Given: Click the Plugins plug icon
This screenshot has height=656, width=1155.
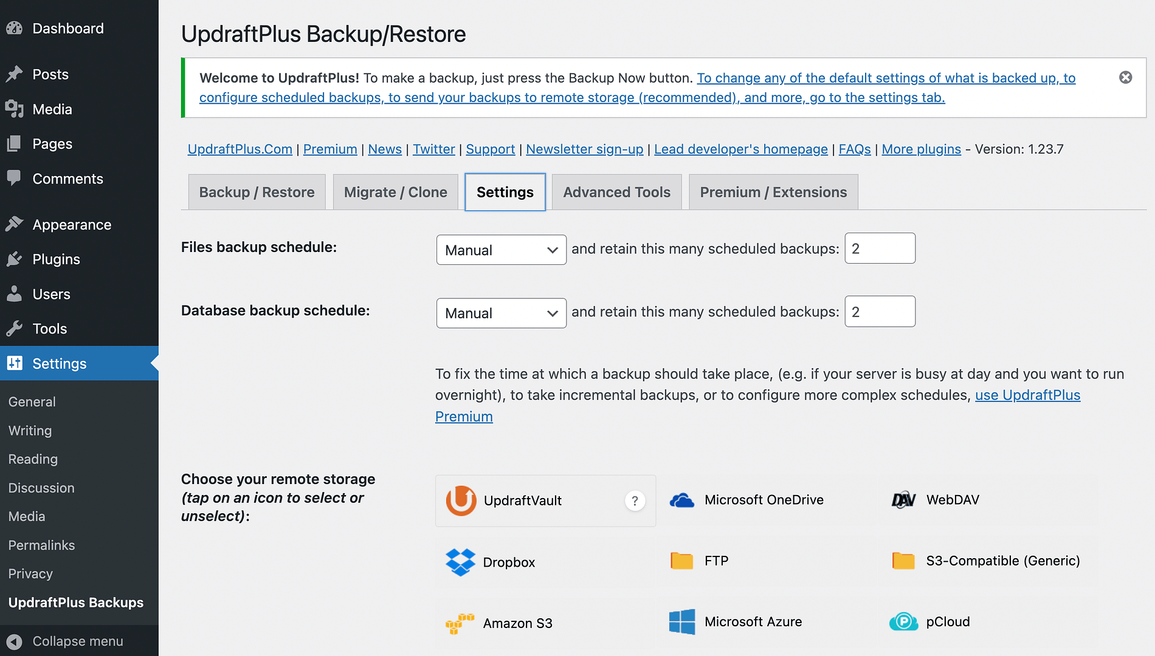Looking at the screenshot, I should point(15,259).
